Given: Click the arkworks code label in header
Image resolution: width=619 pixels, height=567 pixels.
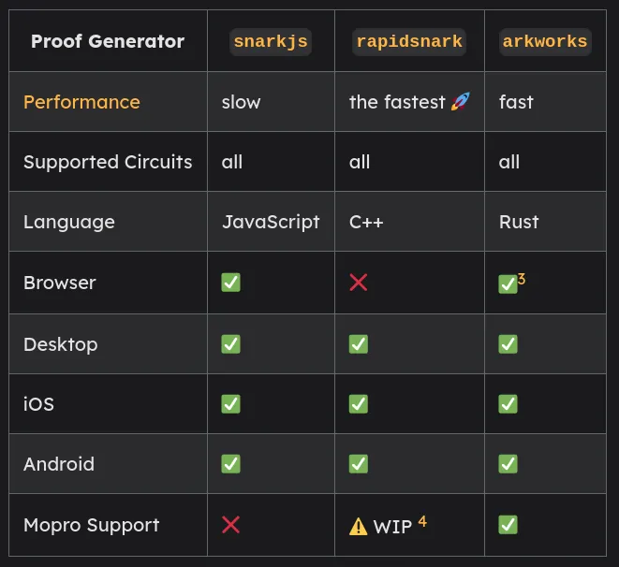Looking at the screenshot, I should (x=545, y=41).
